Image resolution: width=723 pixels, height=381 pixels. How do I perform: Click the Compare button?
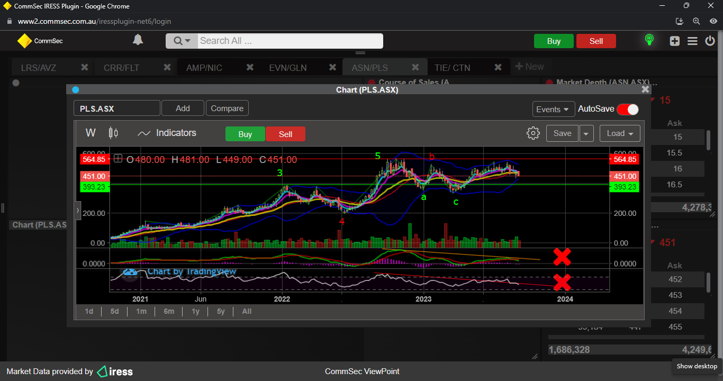coord(227,108)
